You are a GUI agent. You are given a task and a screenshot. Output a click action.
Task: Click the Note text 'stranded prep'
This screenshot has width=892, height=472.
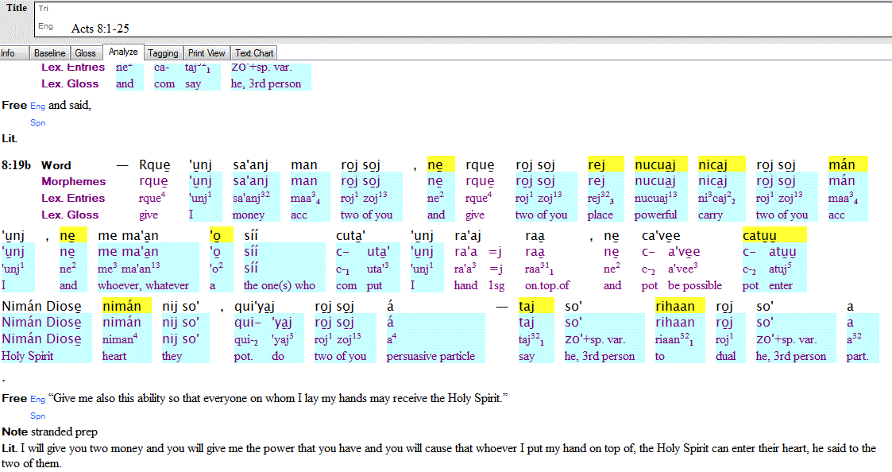click(x=64, y=431)
